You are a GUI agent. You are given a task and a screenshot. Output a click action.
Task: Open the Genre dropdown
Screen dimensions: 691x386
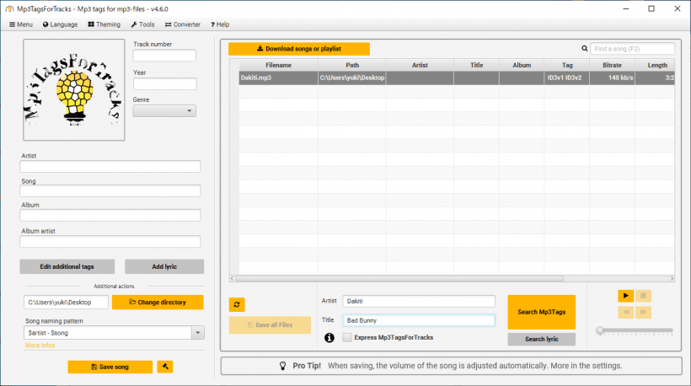coord(164,111)
